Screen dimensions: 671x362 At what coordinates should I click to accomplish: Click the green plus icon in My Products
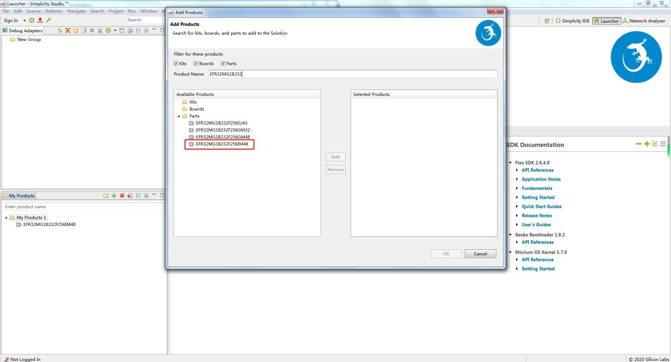point(114,196)
